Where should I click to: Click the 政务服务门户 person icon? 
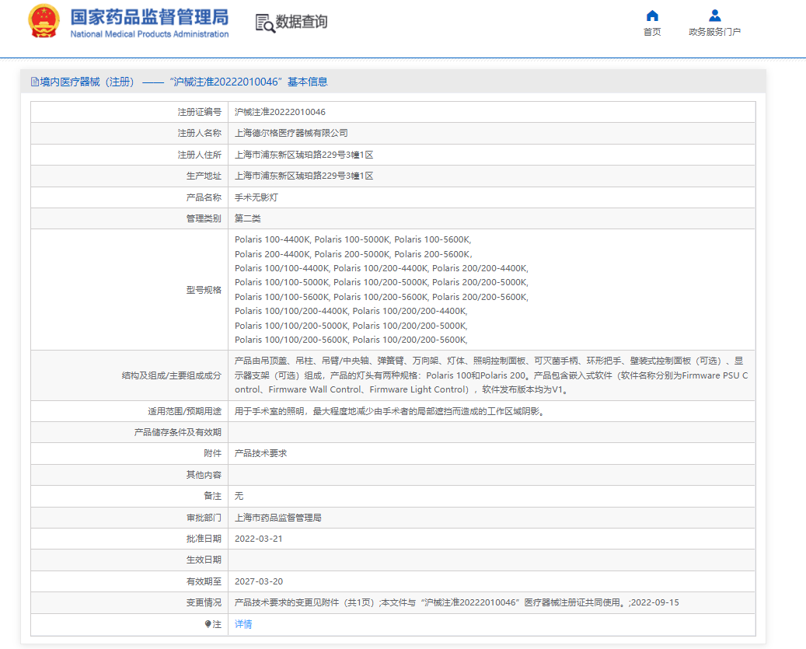[714, 16]
